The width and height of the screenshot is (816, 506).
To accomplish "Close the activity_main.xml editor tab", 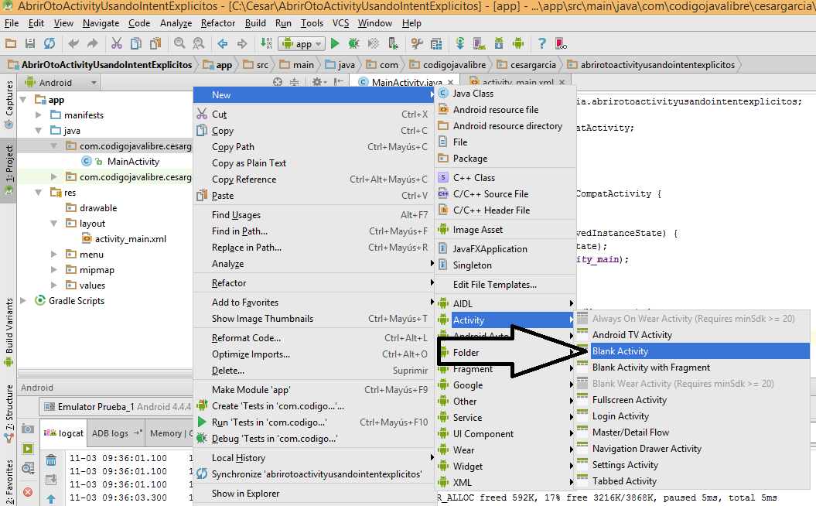I will (562, 82).
